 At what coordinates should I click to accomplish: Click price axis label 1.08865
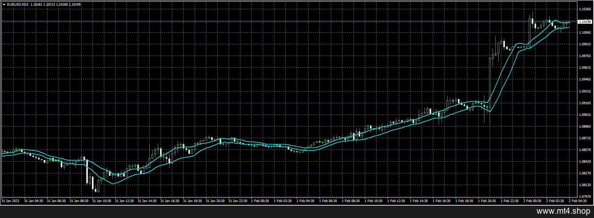coord(584,126)
